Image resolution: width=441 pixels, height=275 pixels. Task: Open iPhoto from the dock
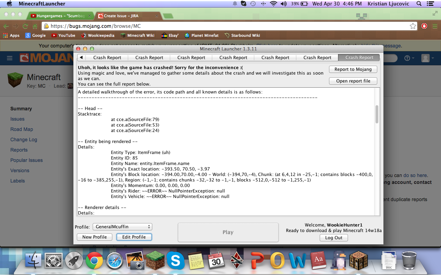[135, 261]
